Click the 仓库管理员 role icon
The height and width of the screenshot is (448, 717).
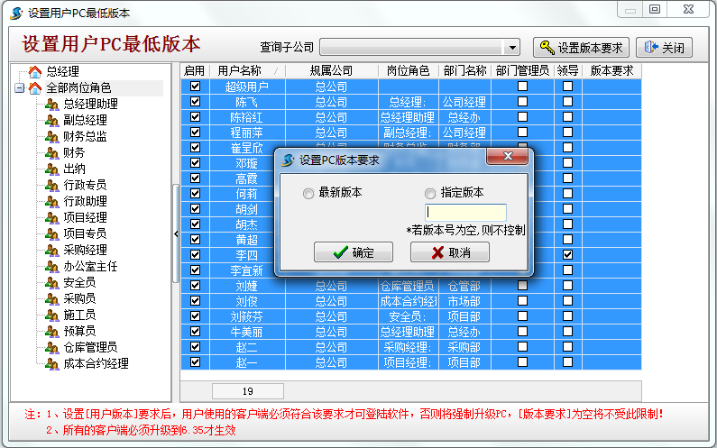click(x=51, y=347)
